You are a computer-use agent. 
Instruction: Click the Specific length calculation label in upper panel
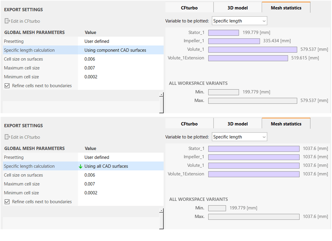tap(29, 50)
